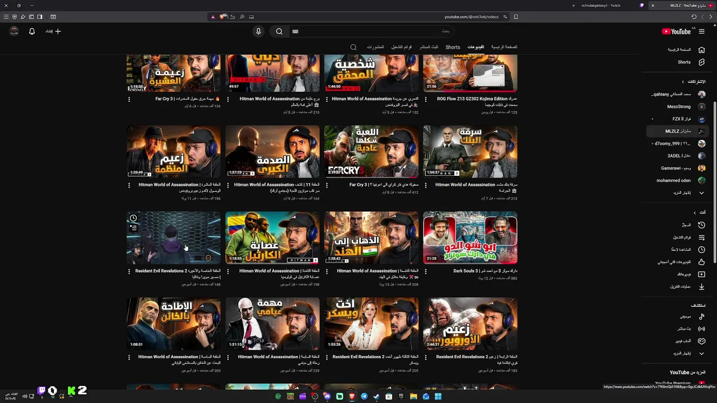Open mohammed oden subscription channel

coord(678,180)
